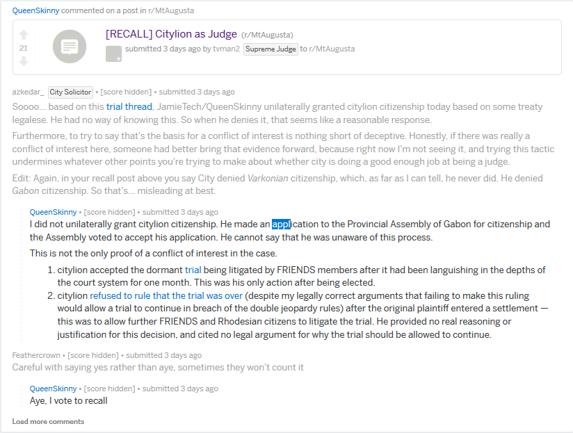Open the (r/MtAugusta) link beside the title
573x433 pixels.
tap(267, 35)
